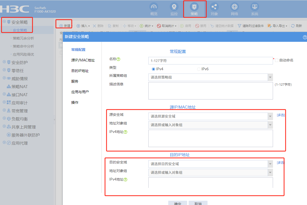
Task: Click the help icon next to 名称
Action: (x=118, y=59)
